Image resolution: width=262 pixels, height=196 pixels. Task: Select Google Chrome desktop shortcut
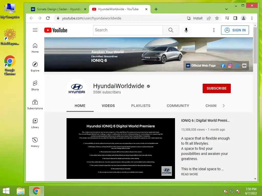point(10,65)
